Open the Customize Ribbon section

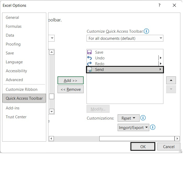point(21,89)
